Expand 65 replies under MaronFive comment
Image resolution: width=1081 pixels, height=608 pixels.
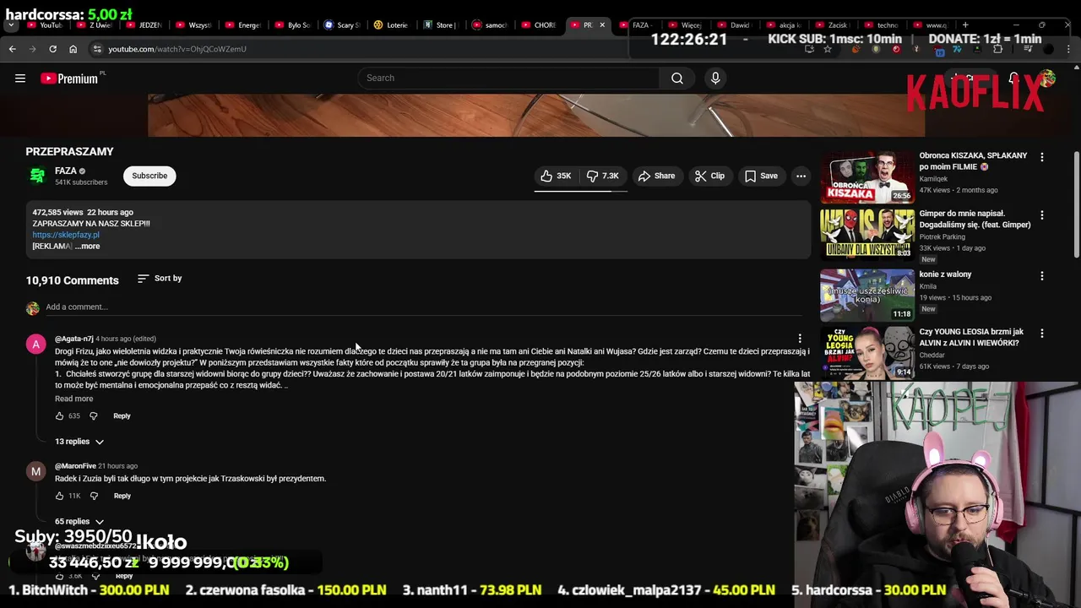coord(79,522)
